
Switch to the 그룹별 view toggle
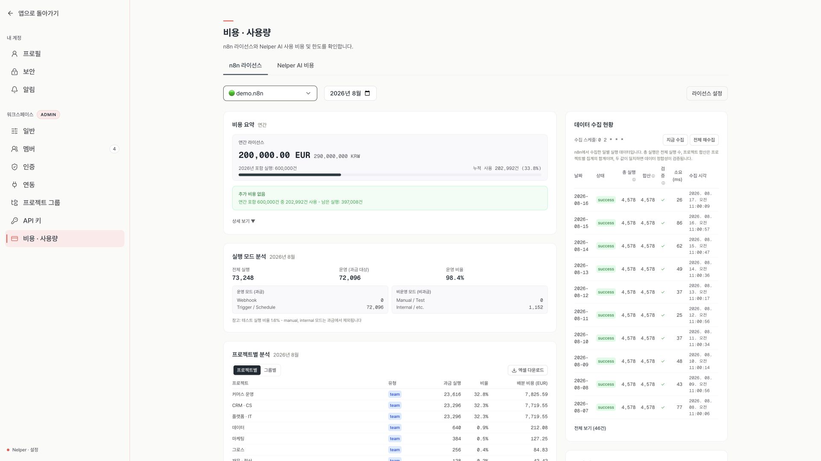coord(270,370)
